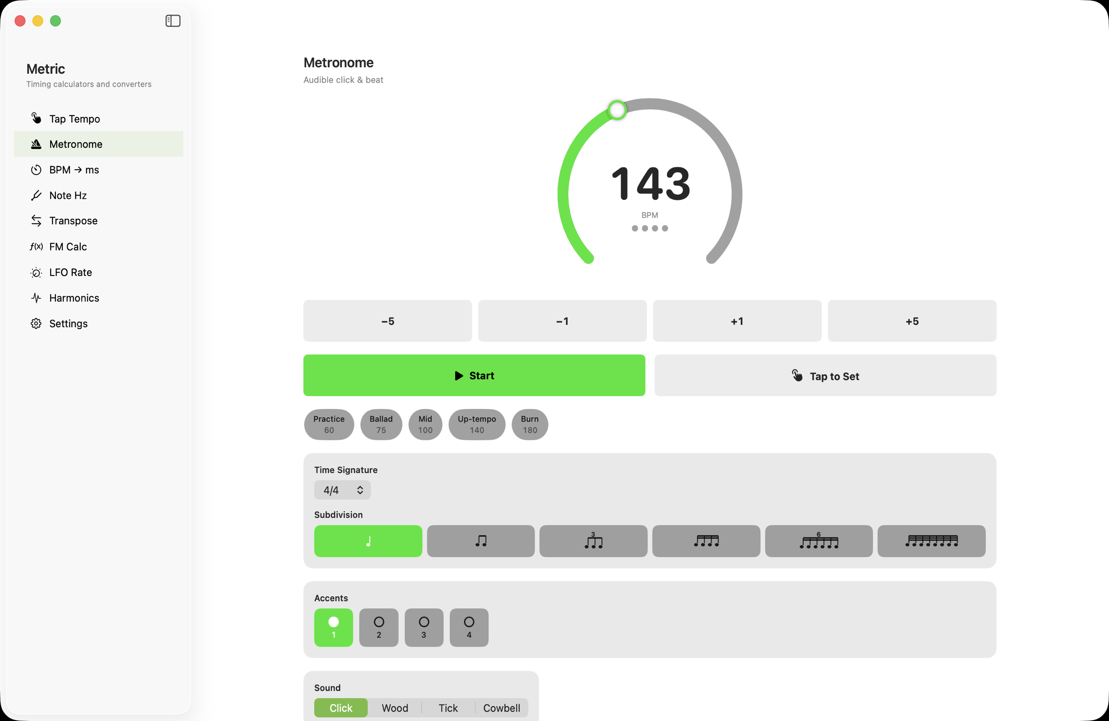
Task: Go to Note Hz page
Action: pyautogui.click(x=99, y=195)
